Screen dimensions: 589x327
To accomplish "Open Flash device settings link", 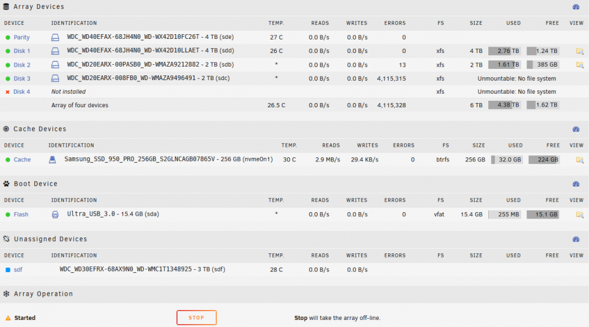I will [x=21, y=214].
